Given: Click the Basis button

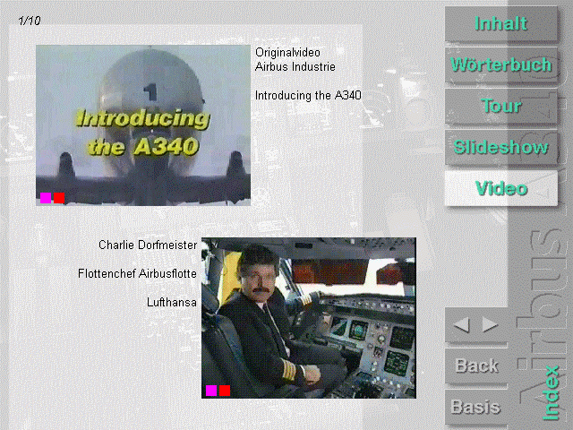Looking at the screenshot, I should tap(476, 407).
